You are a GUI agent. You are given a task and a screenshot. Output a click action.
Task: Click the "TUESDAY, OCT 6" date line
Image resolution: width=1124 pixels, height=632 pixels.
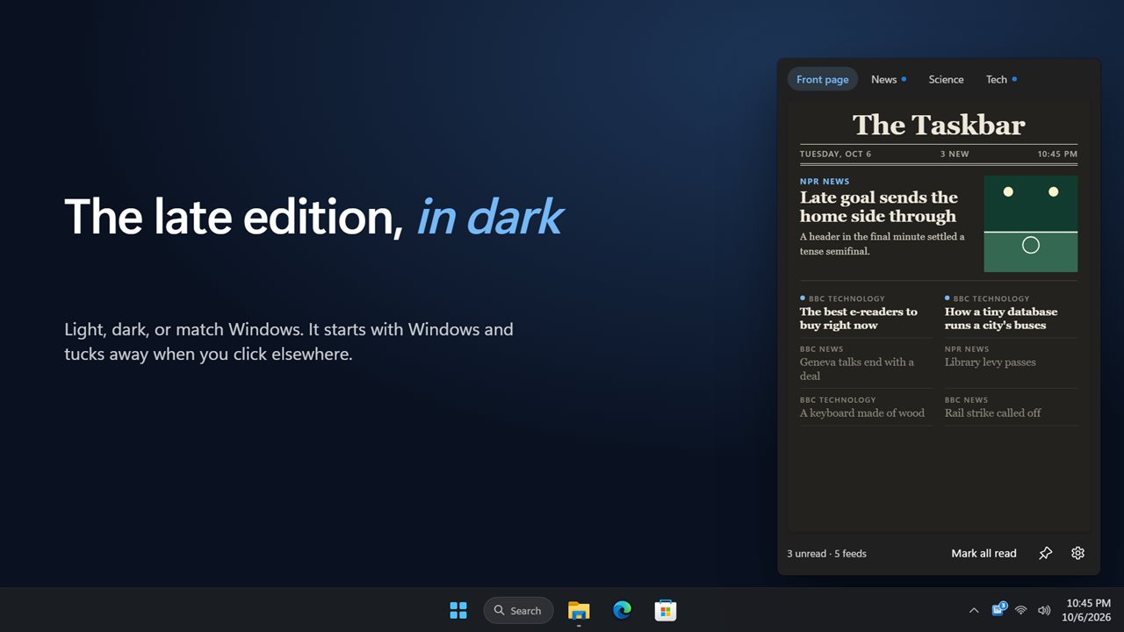pos(836,154)
